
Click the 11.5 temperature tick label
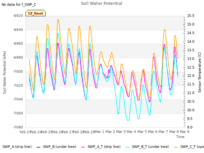tap(191, 84)
